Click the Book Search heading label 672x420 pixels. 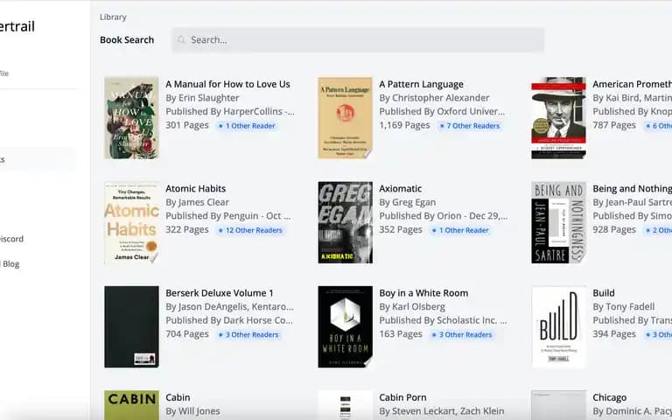127,40
